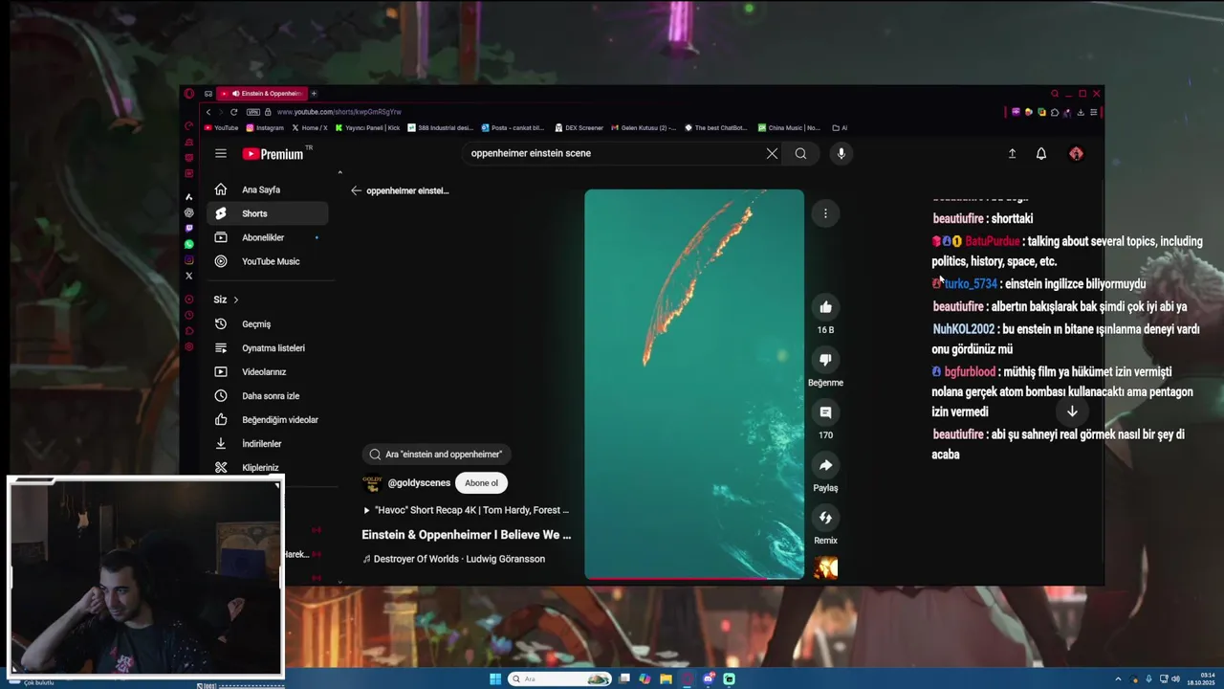Click the YouTube upload/create icon
Viewport: 1224px width, 689px height.
pos(1012,153)
